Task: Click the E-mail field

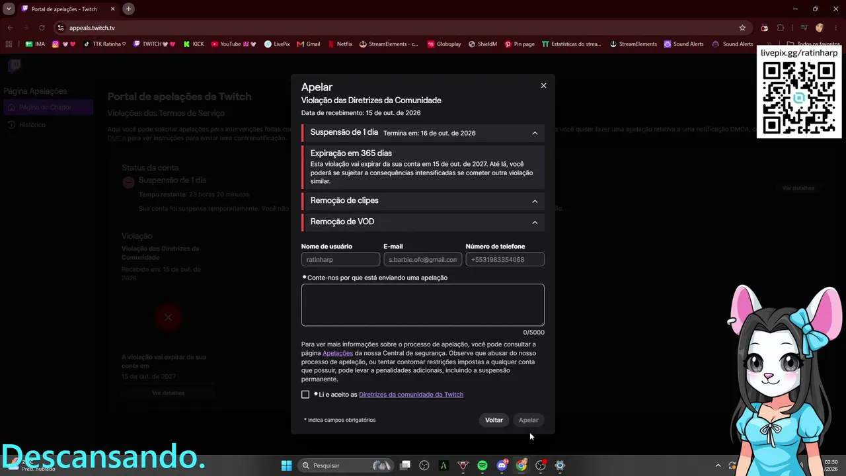Action: coord(422,260)
